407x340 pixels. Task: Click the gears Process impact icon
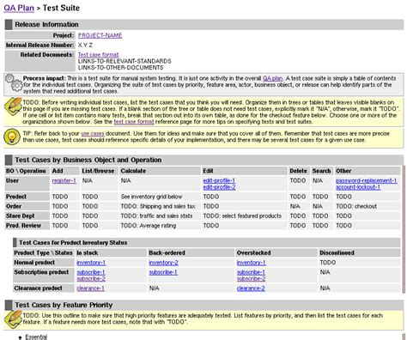pos(14,82)
